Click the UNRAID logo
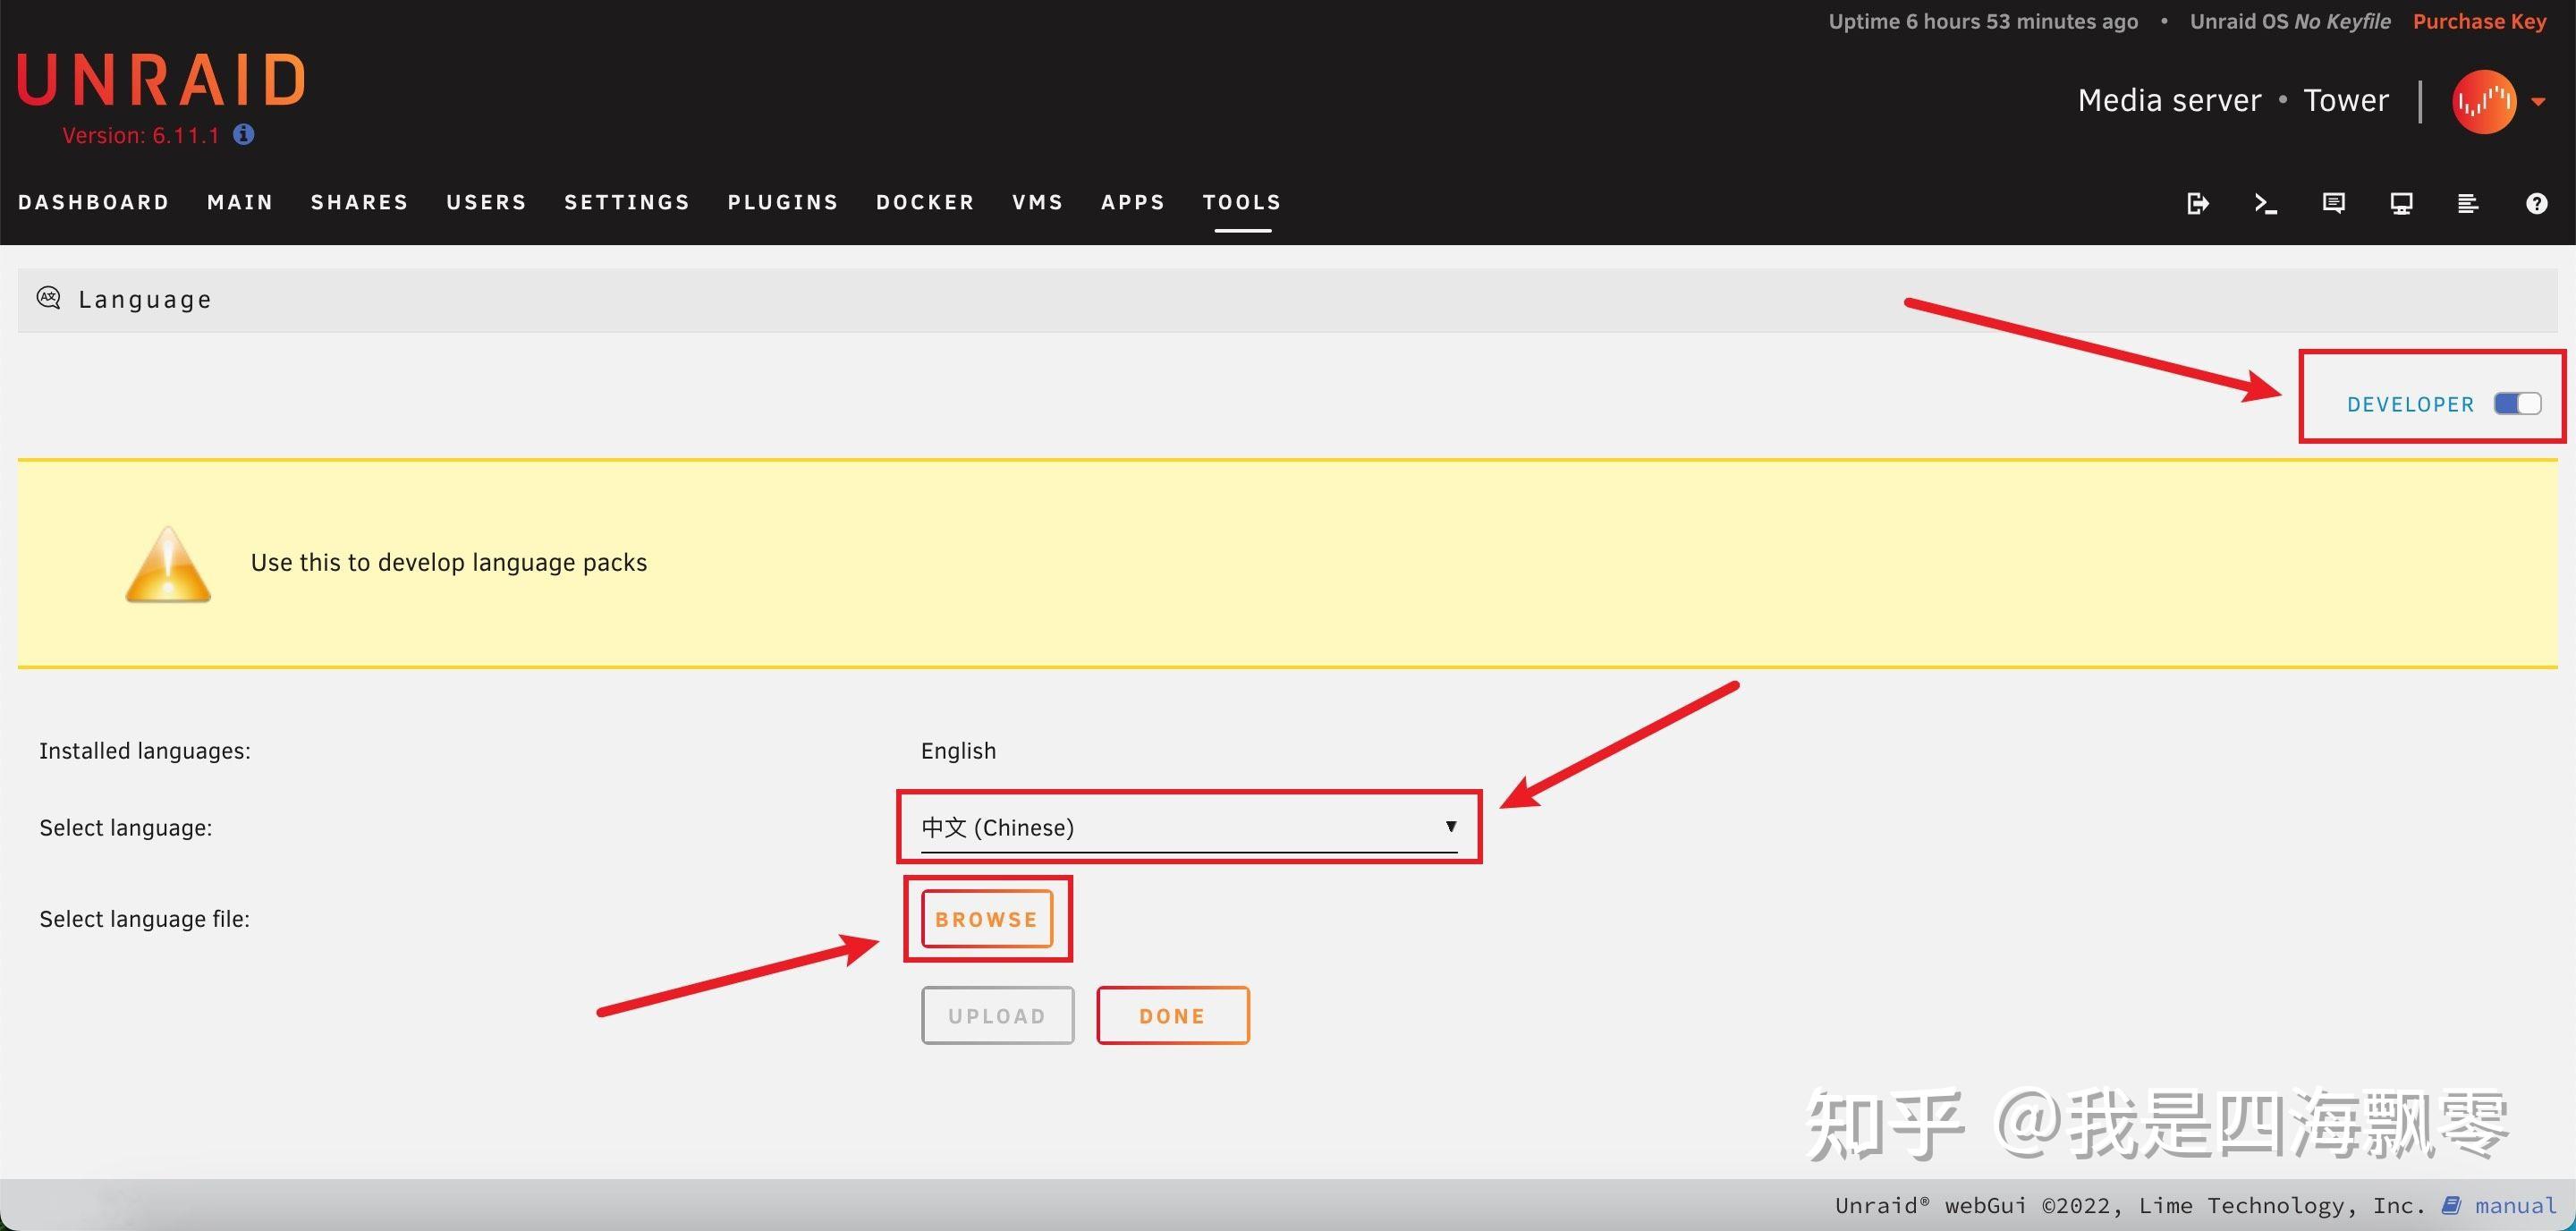 pos(161,80)
